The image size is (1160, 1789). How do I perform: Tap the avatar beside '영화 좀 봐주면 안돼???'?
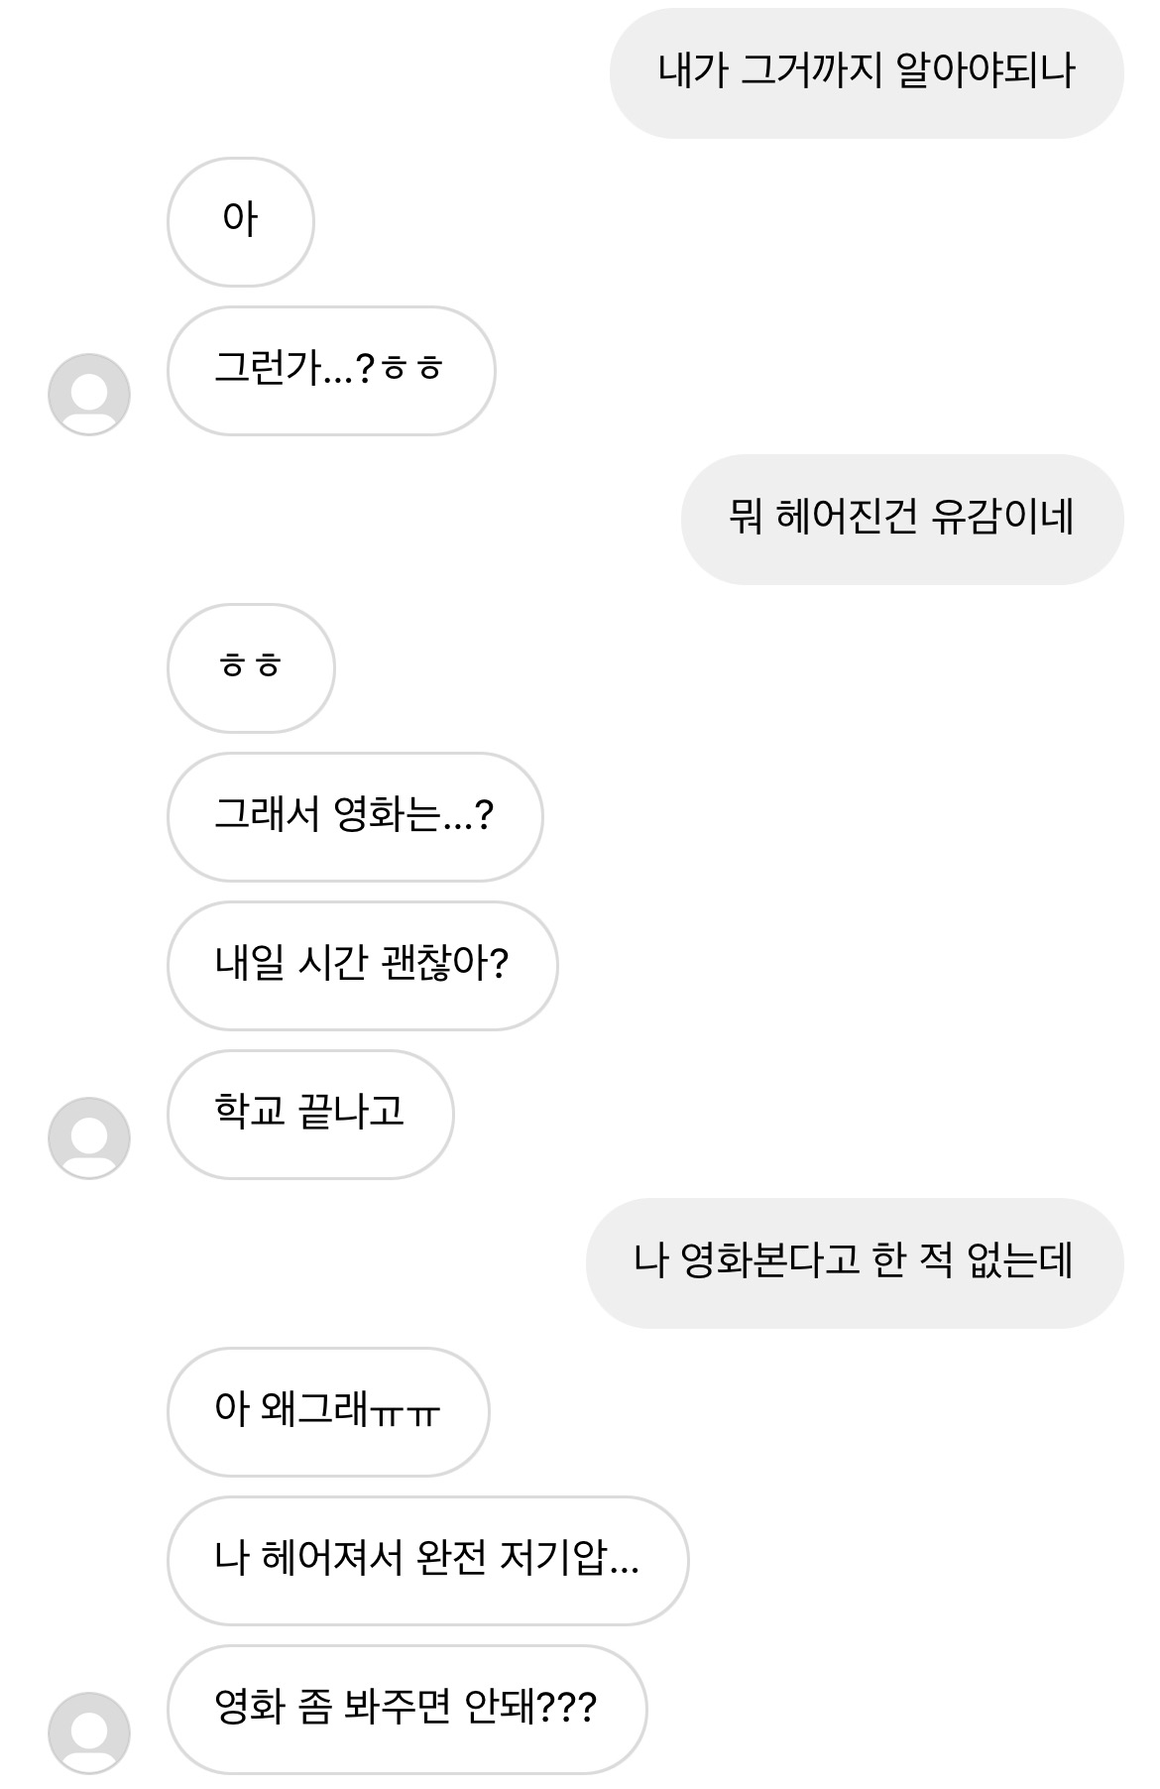(89, 1732)
